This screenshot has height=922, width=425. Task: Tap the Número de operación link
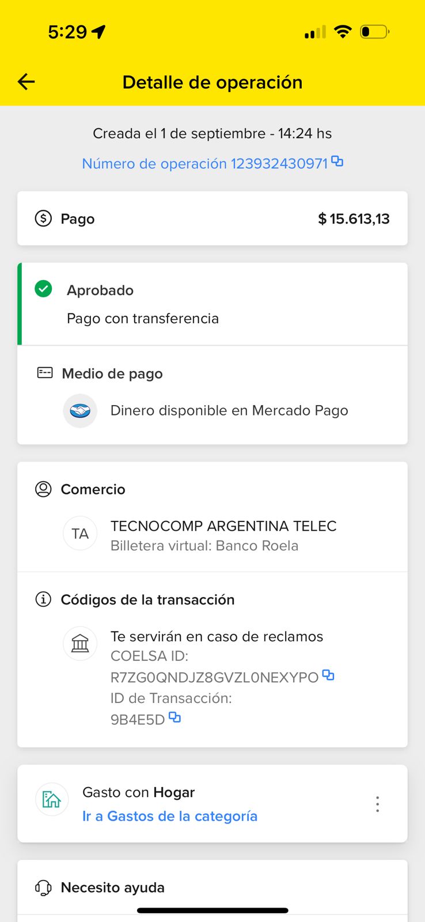pyautogui.click(x=204, y=164)
